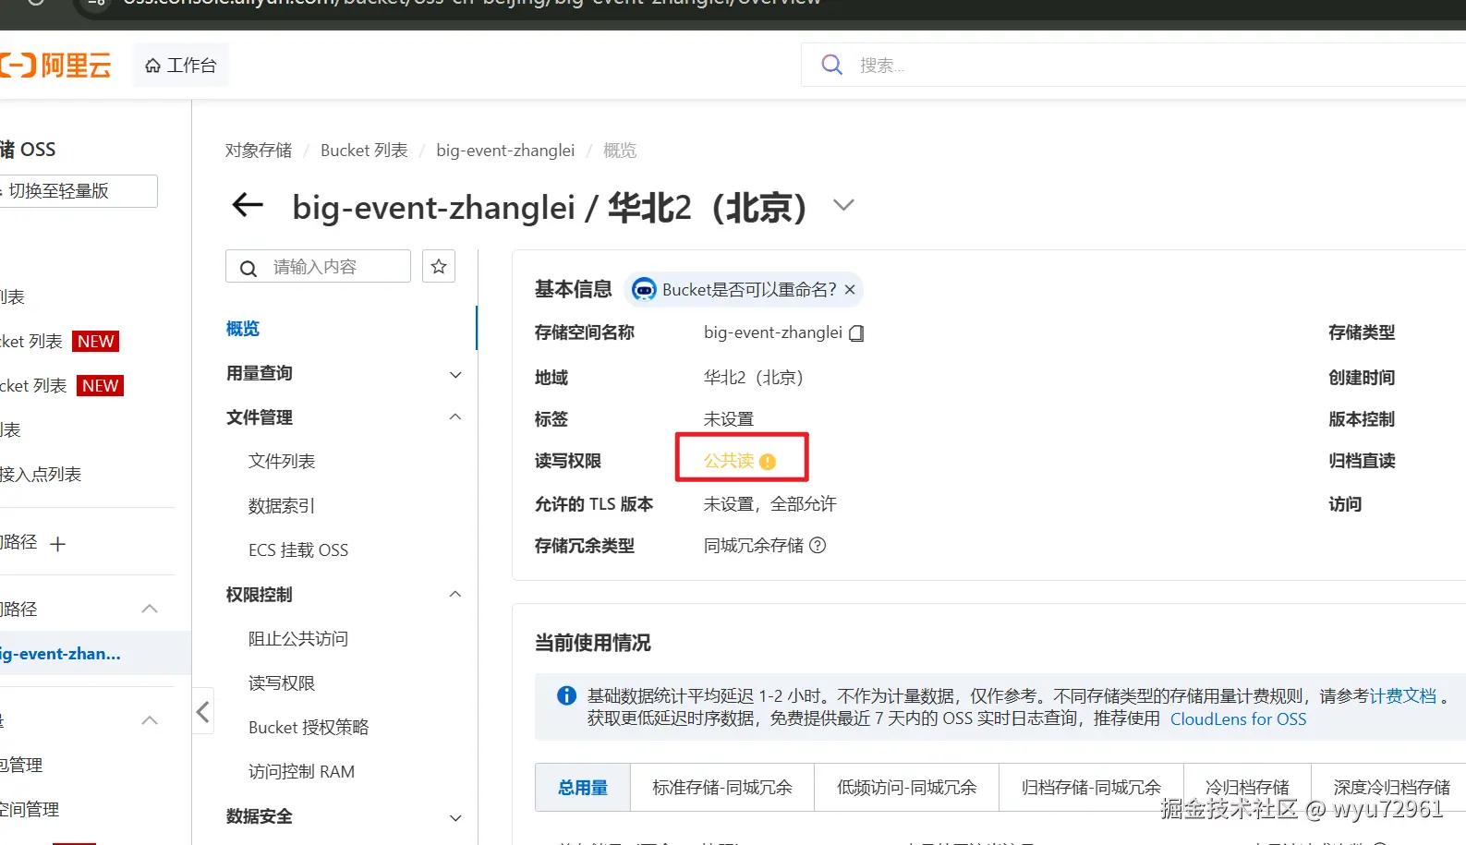1466x845 pixels.
Task: Open 读写权限 menu item
Action: pos(282,682)
